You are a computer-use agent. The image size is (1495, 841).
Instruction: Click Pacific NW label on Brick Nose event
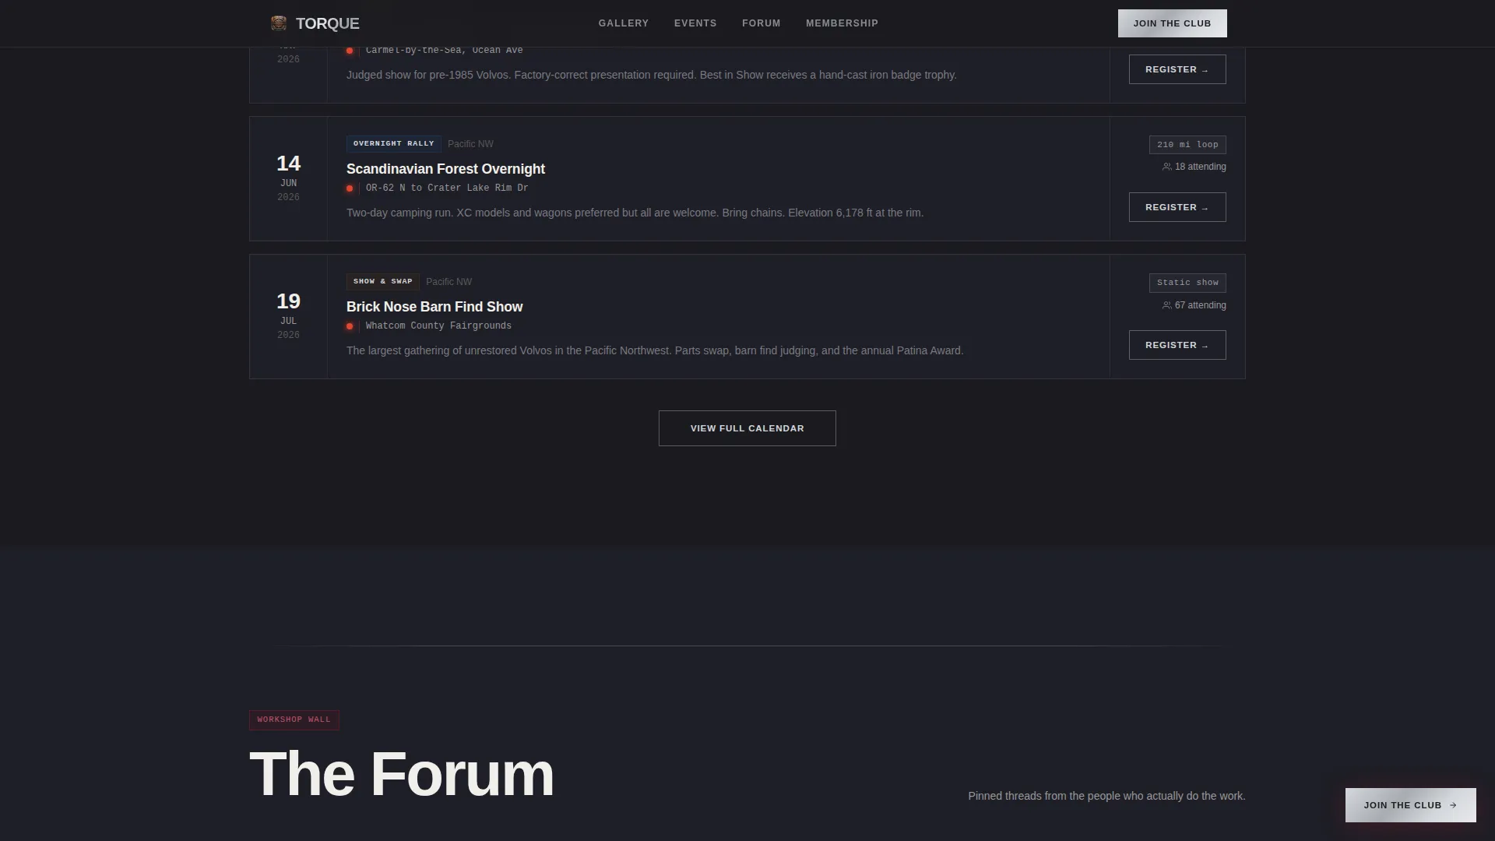click(448, 282)
